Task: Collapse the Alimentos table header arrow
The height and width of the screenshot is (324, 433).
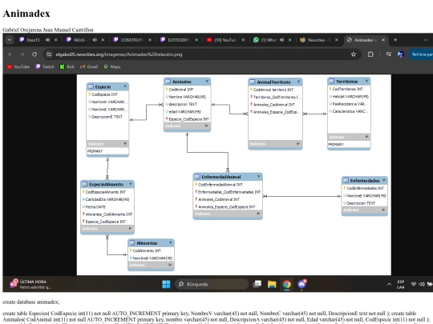Action: tap(170, 242)
